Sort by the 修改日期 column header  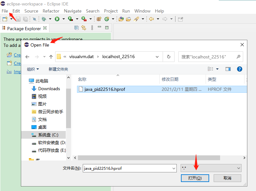pos(170,79)
